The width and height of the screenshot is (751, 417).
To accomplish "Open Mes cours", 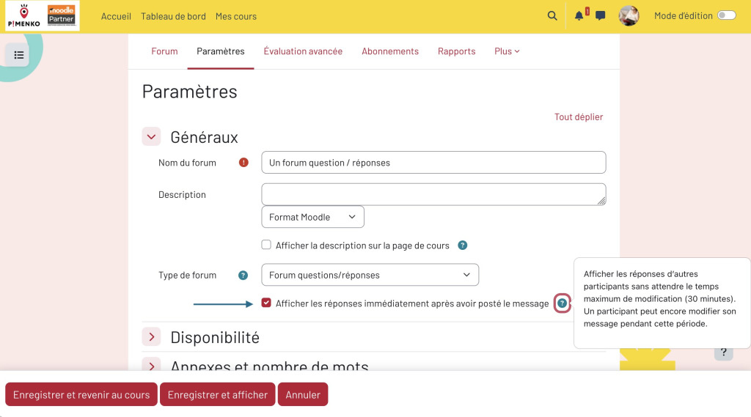I will (235, 16).
